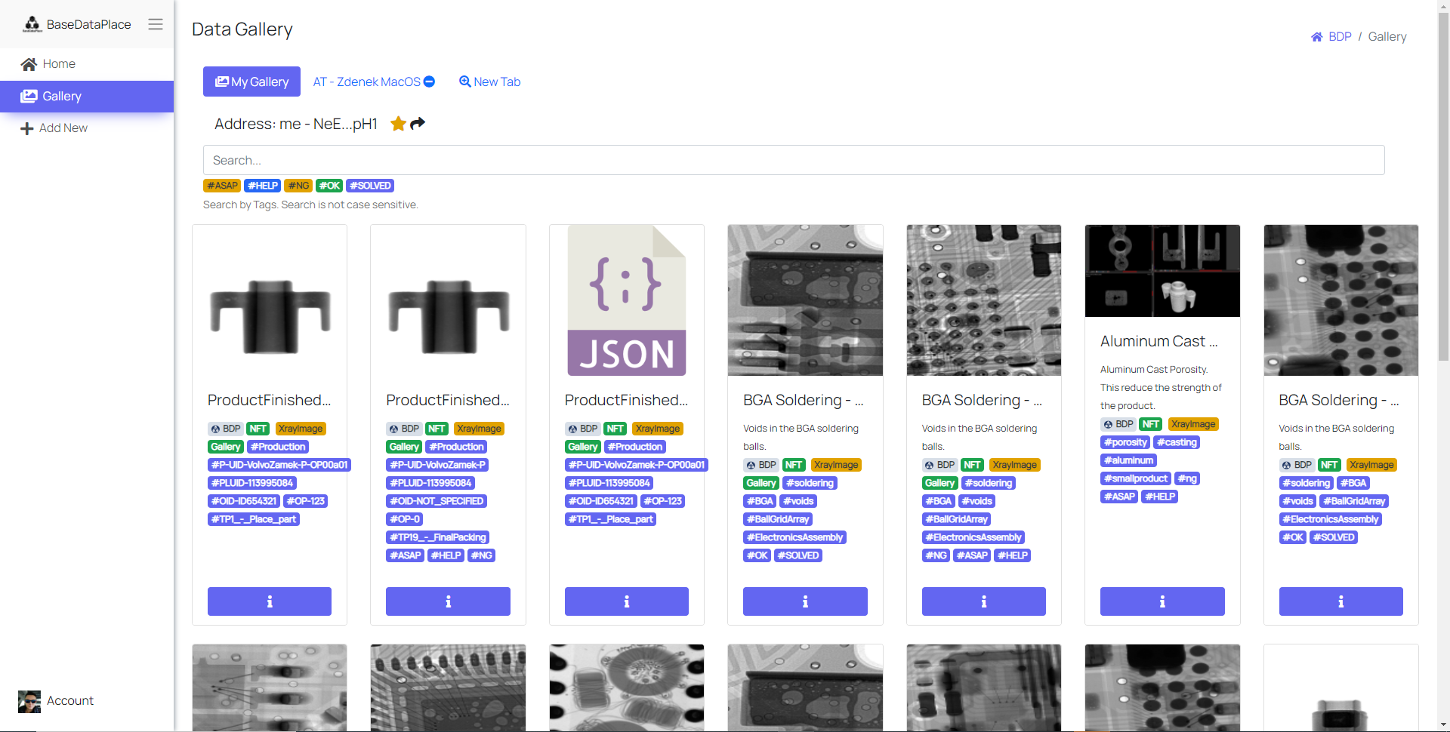Open info for the JSON ProductFinished card
Image resolution: width=1450 pixels, height=732 pixels.
pos(626,601)
